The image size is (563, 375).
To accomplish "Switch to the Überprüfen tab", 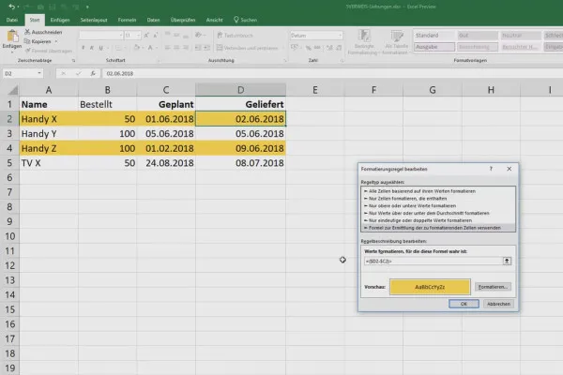I will click(x=183, y=20).
